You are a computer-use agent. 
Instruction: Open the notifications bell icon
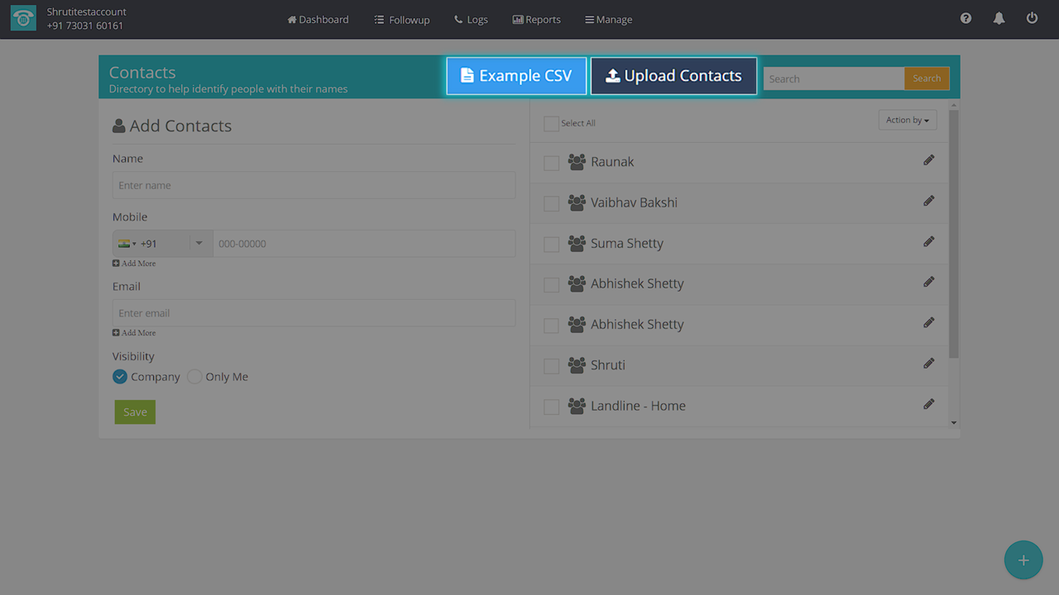point(999,18)
